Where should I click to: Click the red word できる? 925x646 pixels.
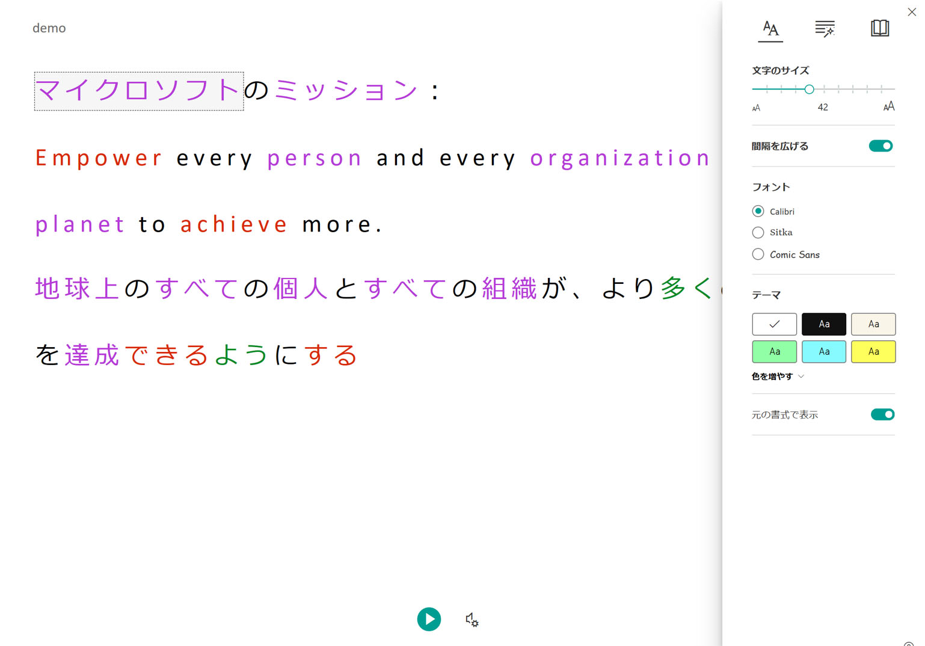[167, 355]
